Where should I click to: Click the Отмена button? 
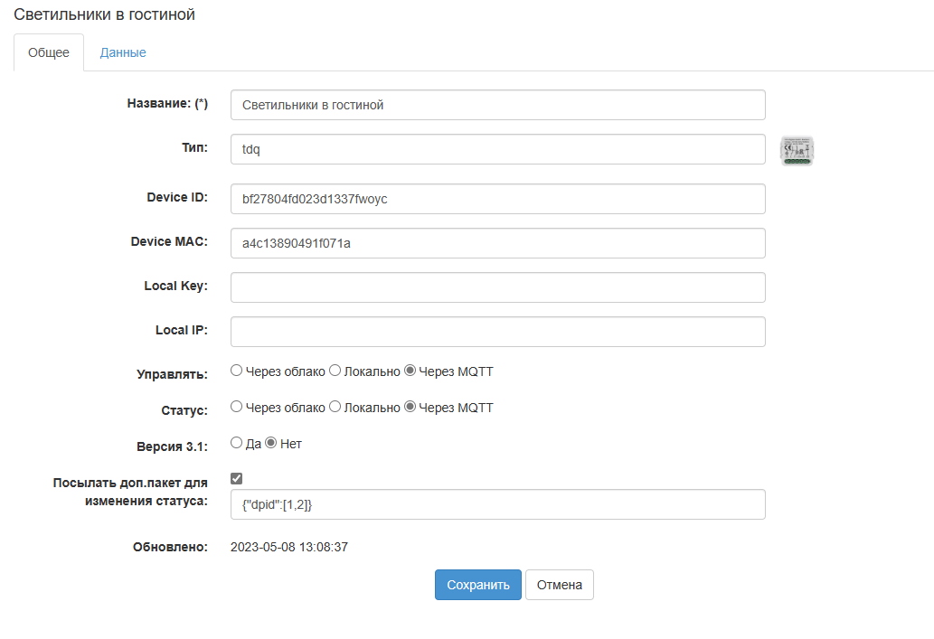(x=559, y=585)
